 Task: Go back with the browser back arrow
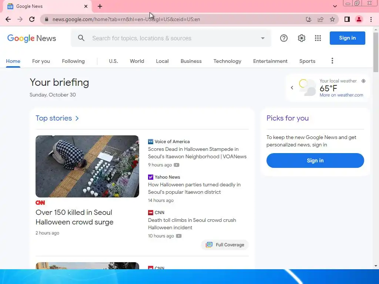click(8, 19)
